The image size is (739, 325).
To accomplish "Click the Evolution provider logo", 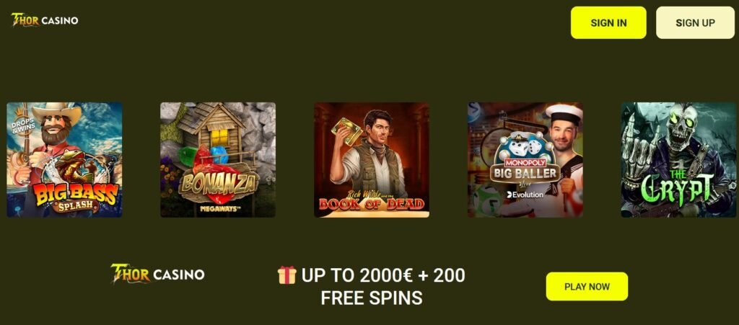I will pos(525,195).
